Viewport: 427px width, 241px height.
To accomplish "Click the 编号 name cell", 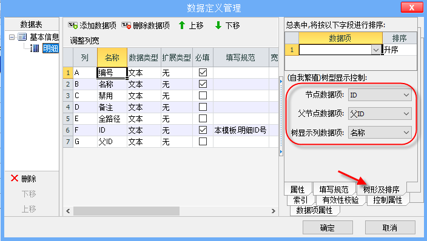I will (x=112, y=73).
